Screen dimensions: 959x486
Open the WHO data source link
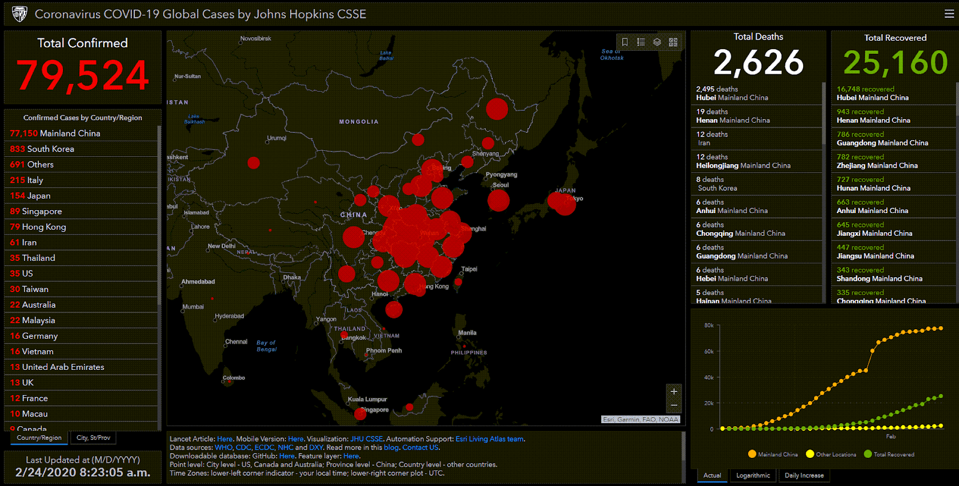[x=224, y=448]
